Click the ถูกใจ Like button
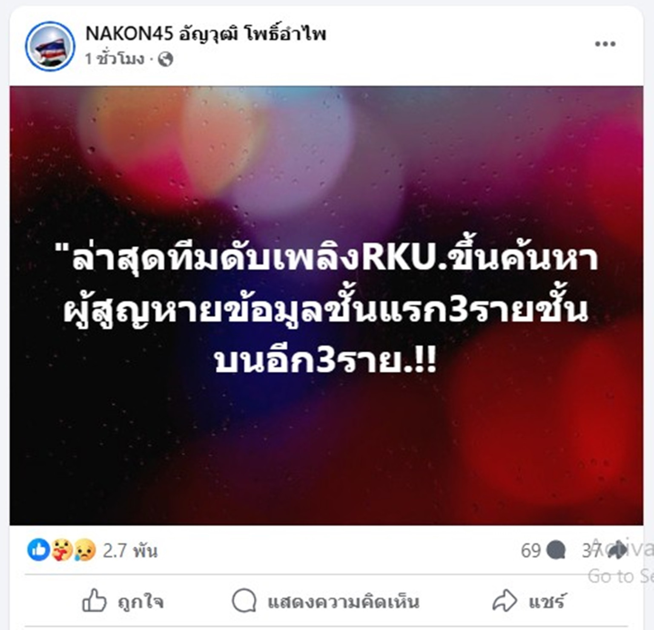The height and width of the screenshot is (630, 654). click(x=123, y=601)
